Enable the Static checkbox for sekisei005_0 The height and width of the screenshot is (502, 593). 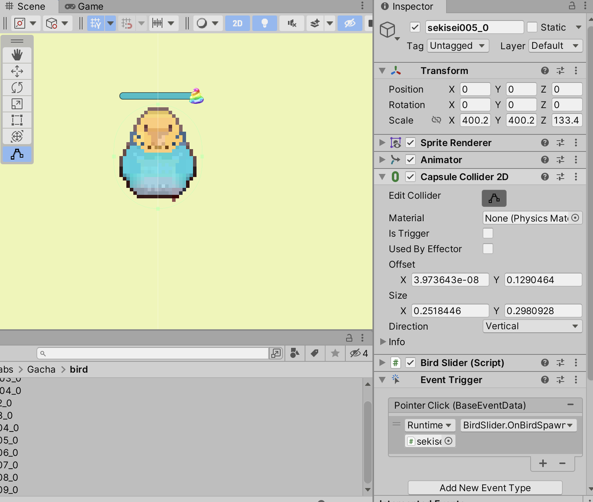click(x=531, y=27)
